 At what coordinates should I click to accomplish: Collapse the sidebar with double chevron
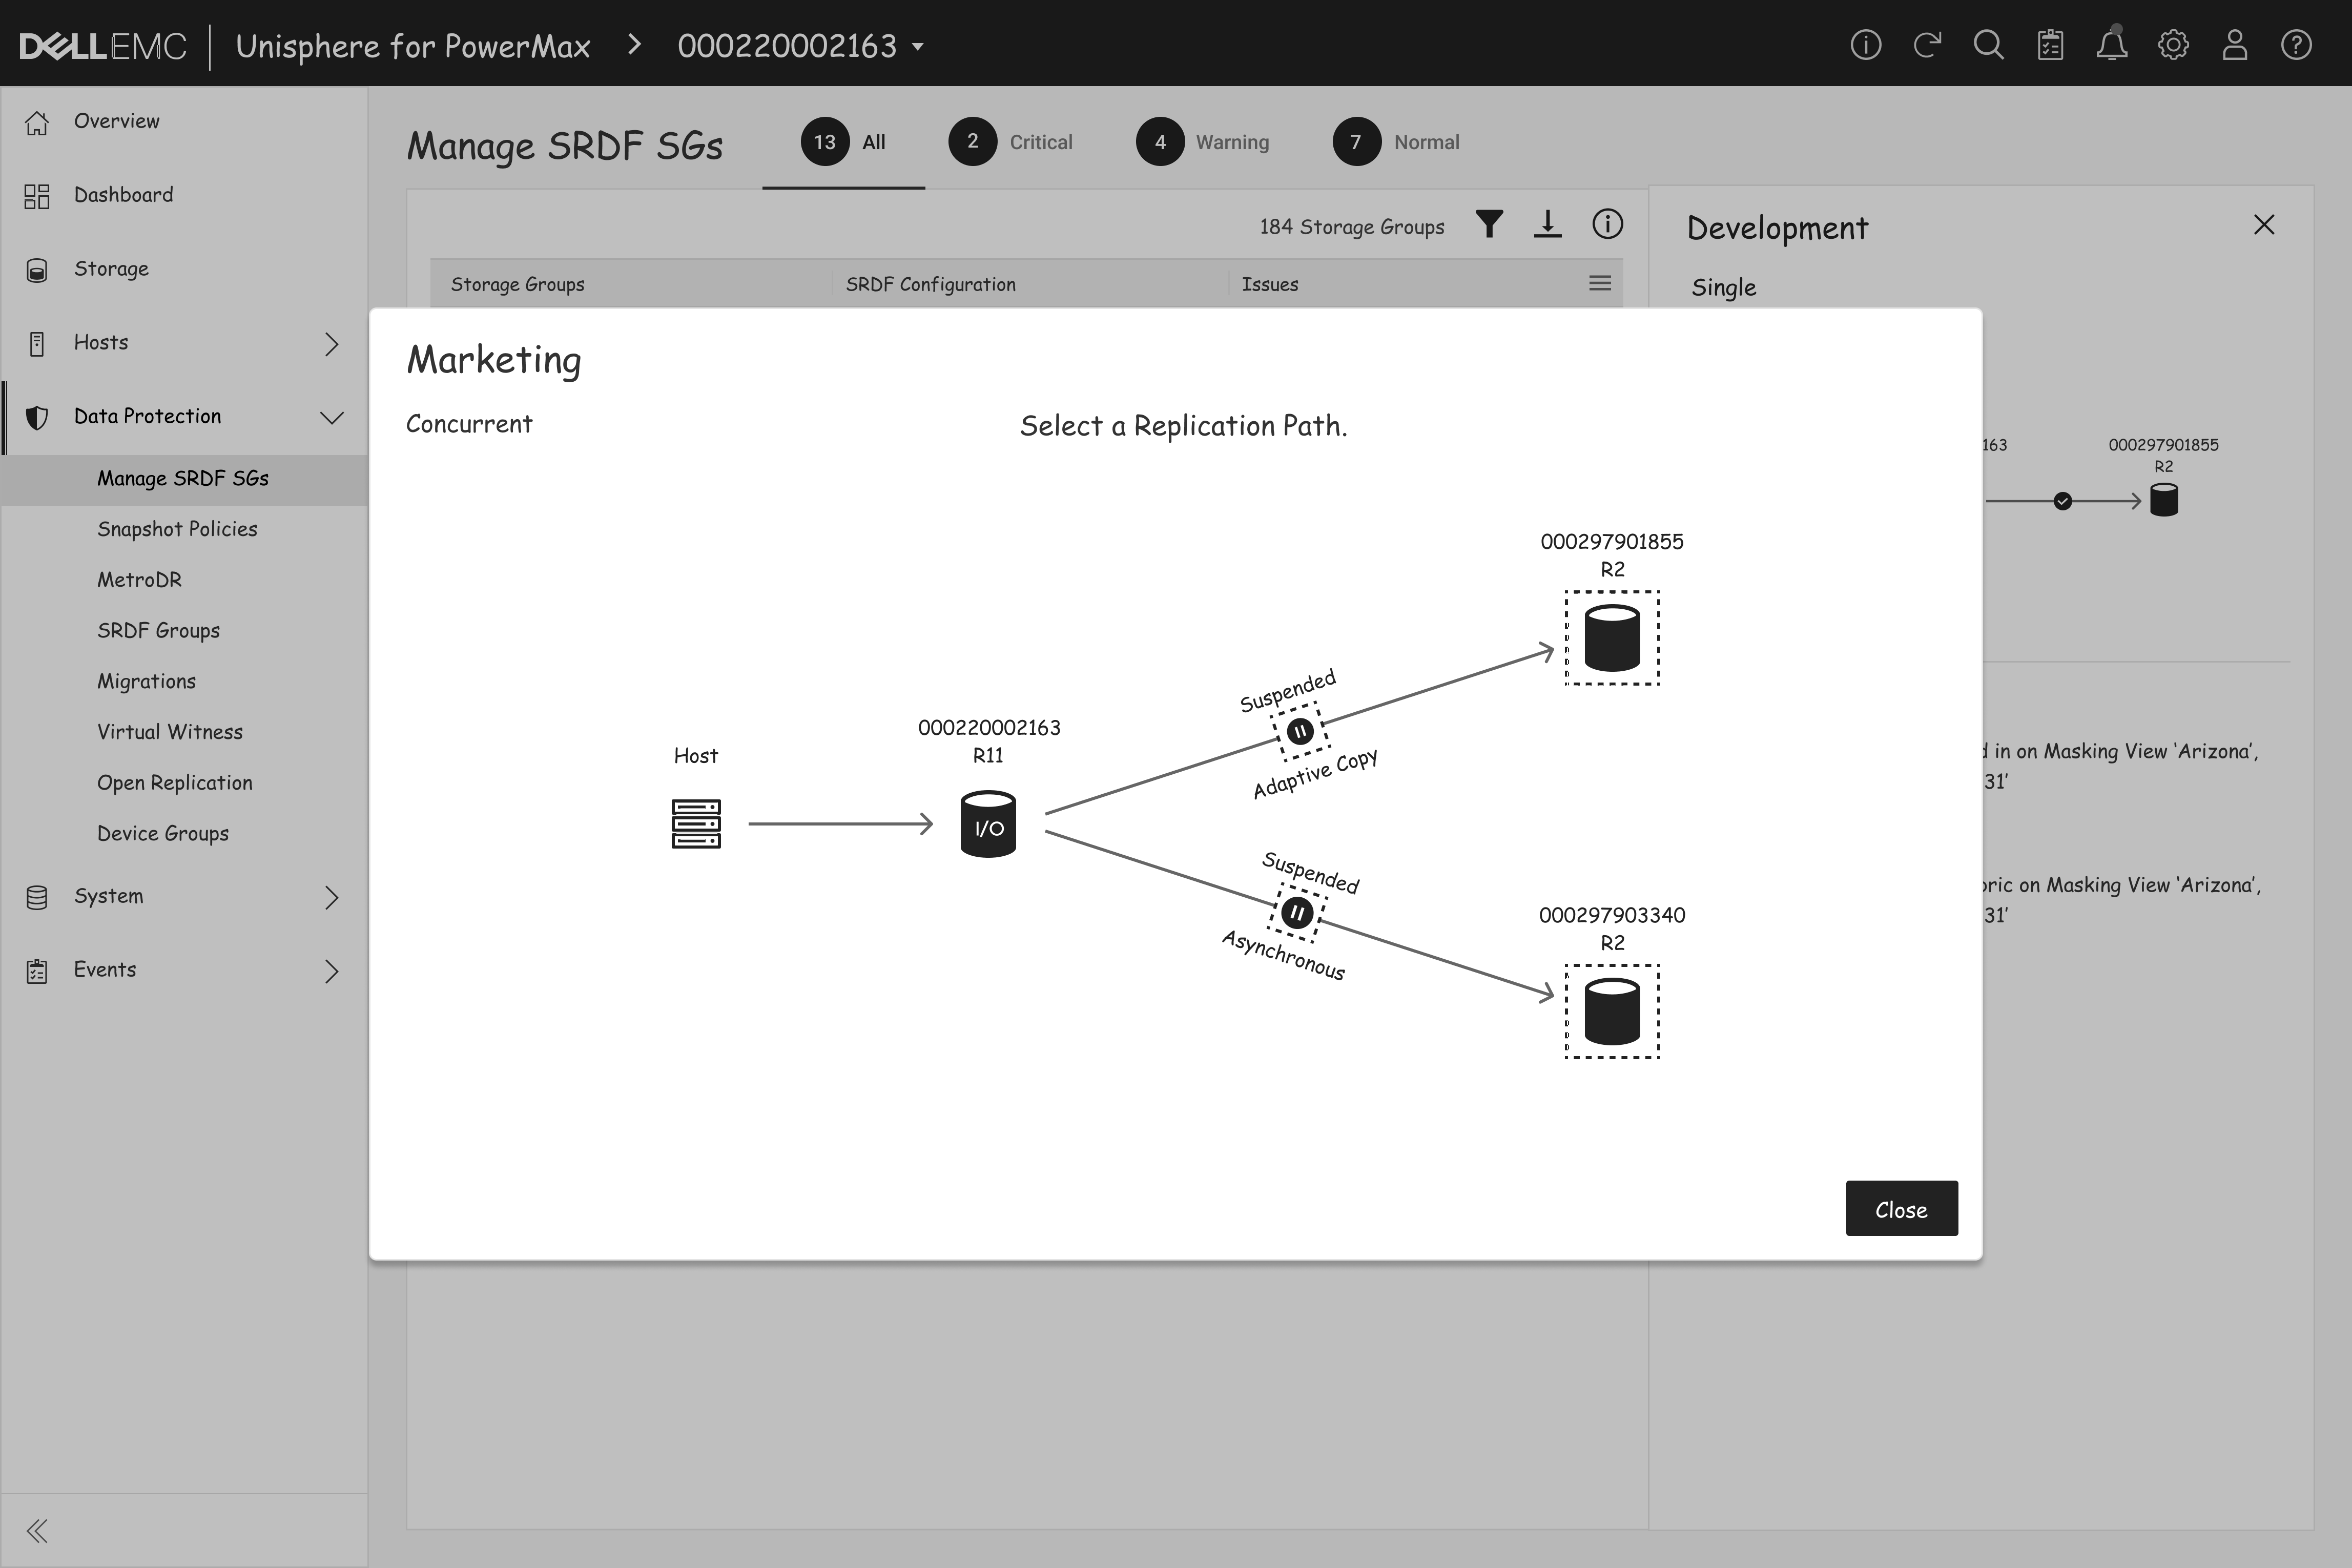pos(37,1530)
